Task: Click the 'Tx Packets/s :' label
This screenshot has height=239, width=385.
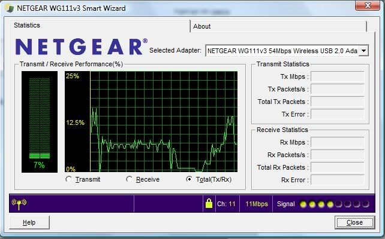Action: (288, 89)
